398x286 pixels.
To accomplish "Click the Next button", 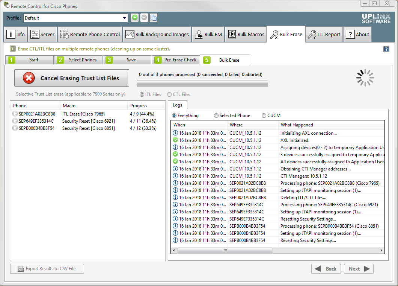I will 359,269.
